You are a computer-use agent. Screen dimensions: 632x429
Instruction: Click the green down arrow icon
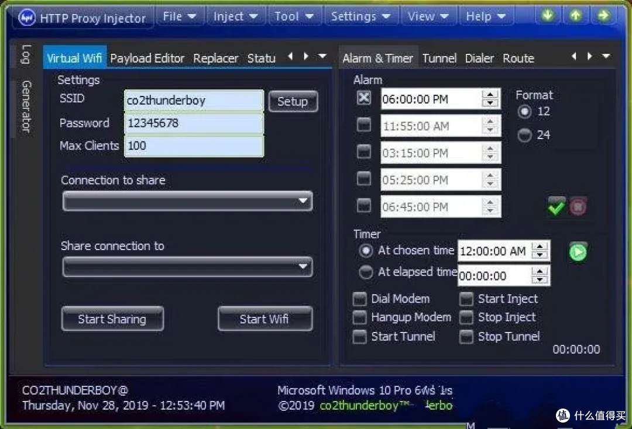click(547, 15)
